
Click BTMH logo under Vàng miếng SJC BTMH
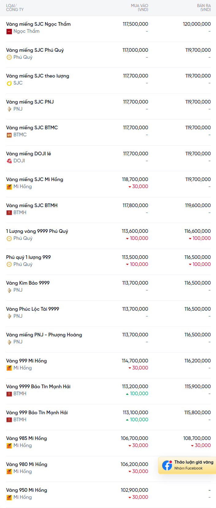click(x=9, y=213)
